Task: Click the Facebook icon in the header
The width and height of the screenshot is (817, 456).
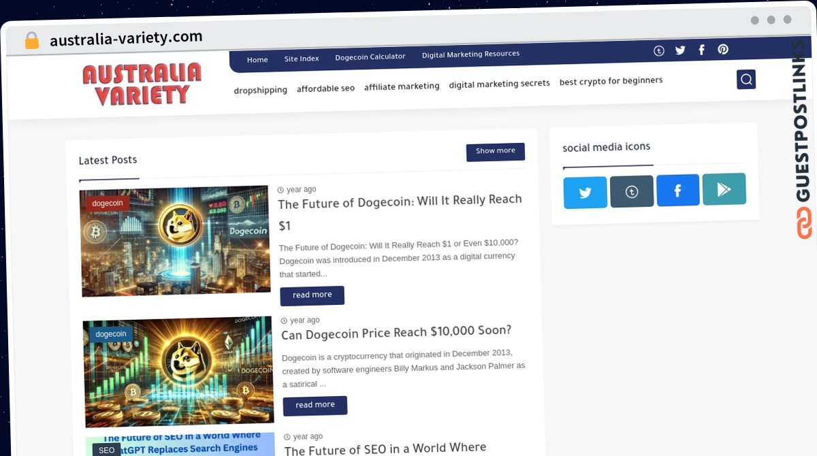Action: (x=701, y=50)
